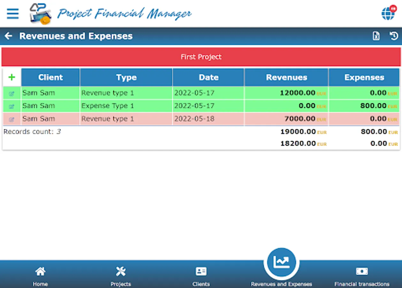Edit the 2022-05-18 record row
This screenshot has width=402, height=288.
[x=12, y=119]
